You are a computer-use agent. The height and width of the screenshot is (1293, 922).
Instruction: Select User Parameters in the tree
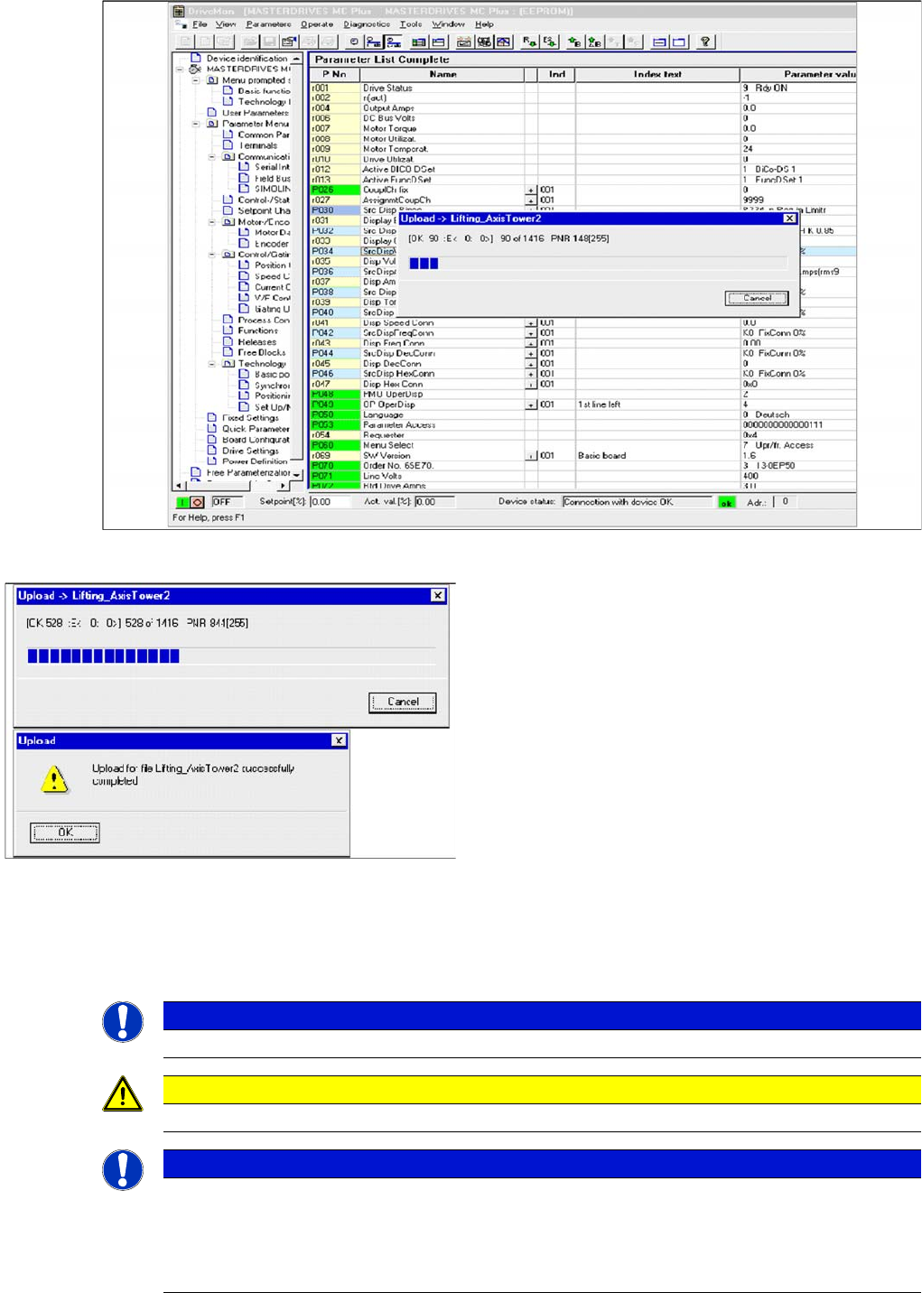coord(256,113)
